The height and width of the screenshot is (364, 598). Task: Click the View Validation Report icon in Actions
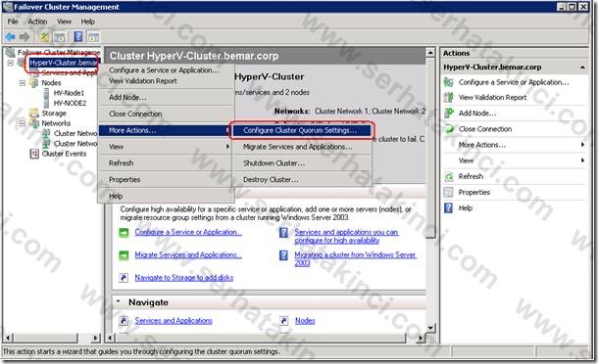click(449, 98)
